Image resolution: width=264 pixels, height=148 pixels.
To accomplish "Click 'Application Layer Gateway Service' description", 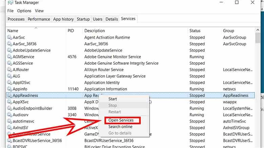I will point(115,76).
